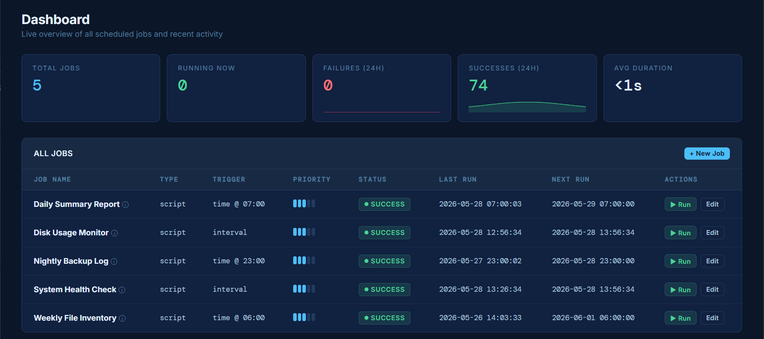Click next run '2026-06-01 06:00:00'
This screenshot has height=339, width=764.
tap(593, 318)
